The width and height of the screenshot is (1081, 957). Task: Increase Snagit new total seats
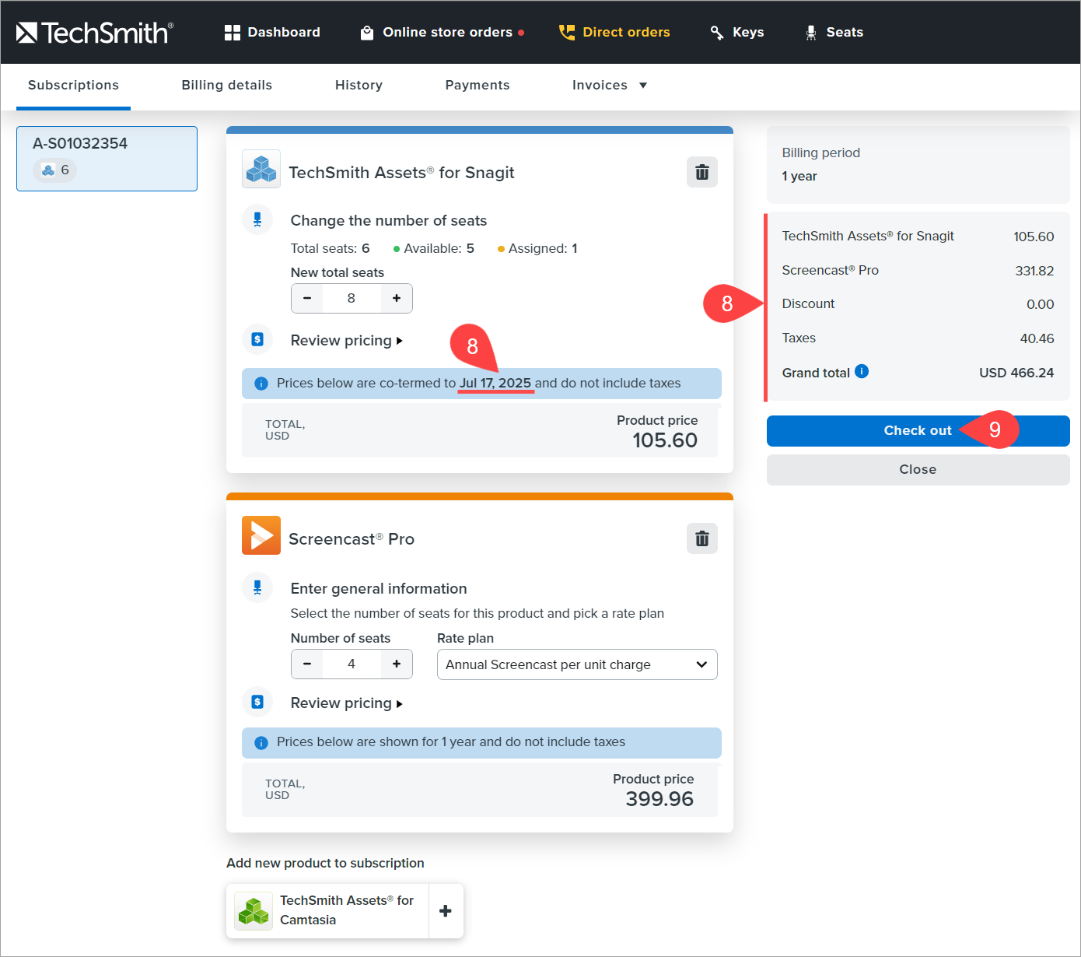pos(397,298)
